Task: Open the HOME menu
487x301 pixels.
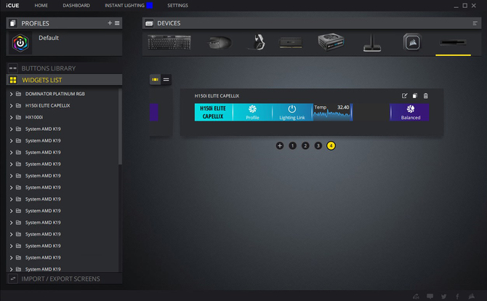Action: coord(41,6)
